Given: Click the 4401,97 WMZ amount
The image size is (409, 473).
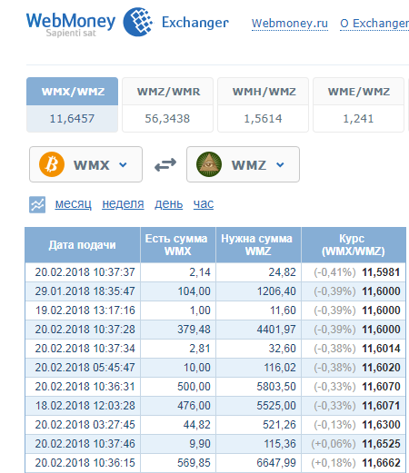Looking at the screenshot, I should [276, 330].
